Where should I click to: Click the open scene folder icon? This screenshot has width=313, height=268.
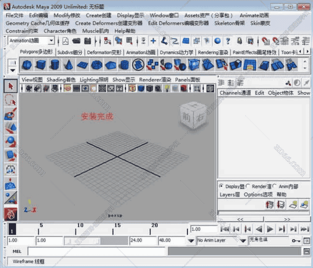click(x=76, y=41)
